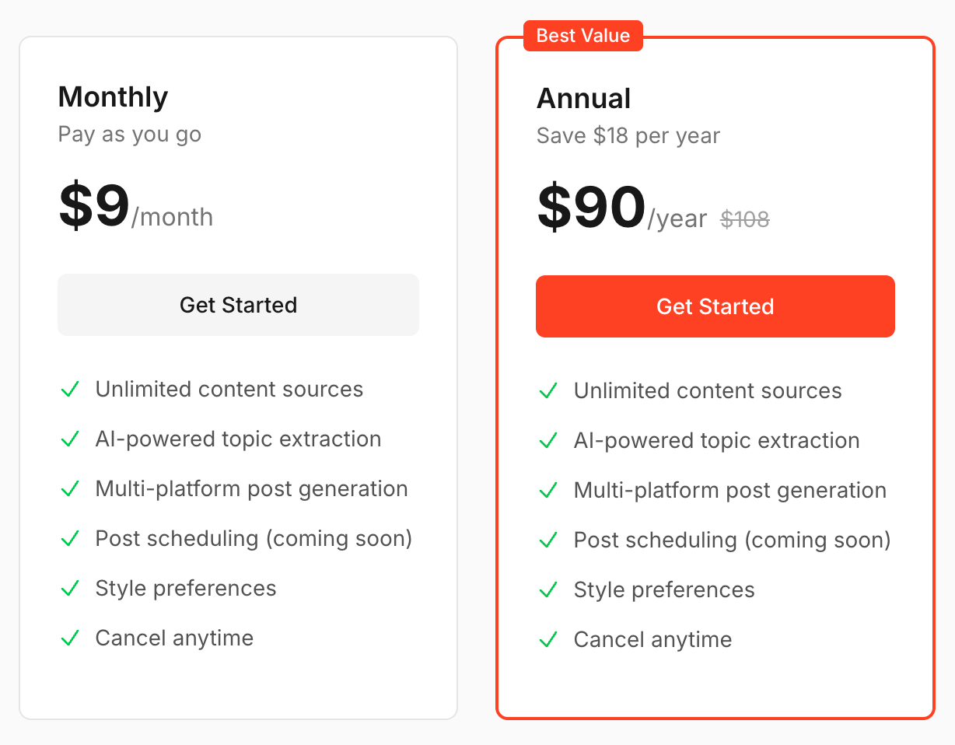Click Annual checkmark beside Unlimited content sources
955x745 pixels.
[x=548, y=390]
